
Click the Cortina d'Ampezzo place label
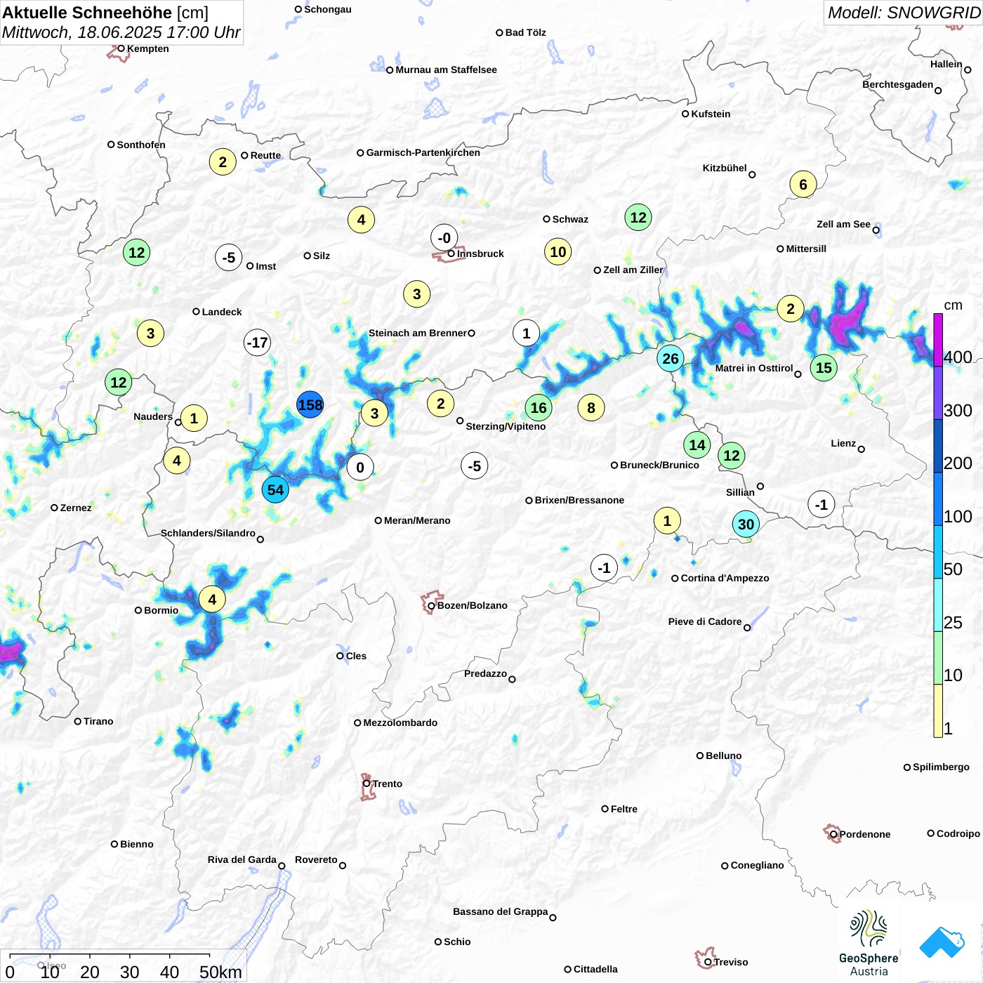point(725,578)
